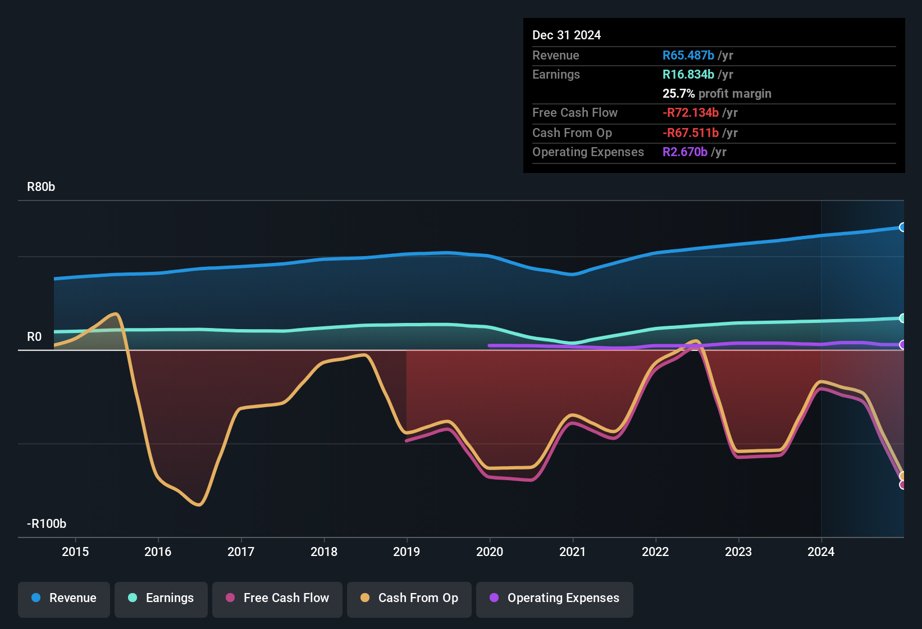Viewport: 922px width, 629px height.
Task: Select the 2015 label on the timeline axis
Action: (76, 552)
